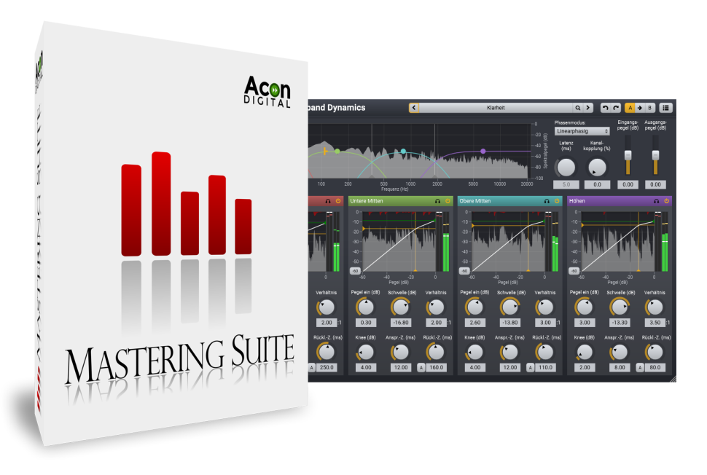This screenshot has height=475, width=707.
Task: Open the Klarheit preset selector
Action: tap(496, 108)
